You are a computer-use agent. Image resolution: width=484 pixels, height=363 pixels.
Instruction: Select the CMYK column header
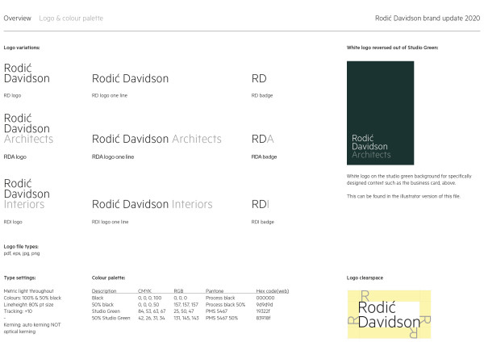(146, 290)
